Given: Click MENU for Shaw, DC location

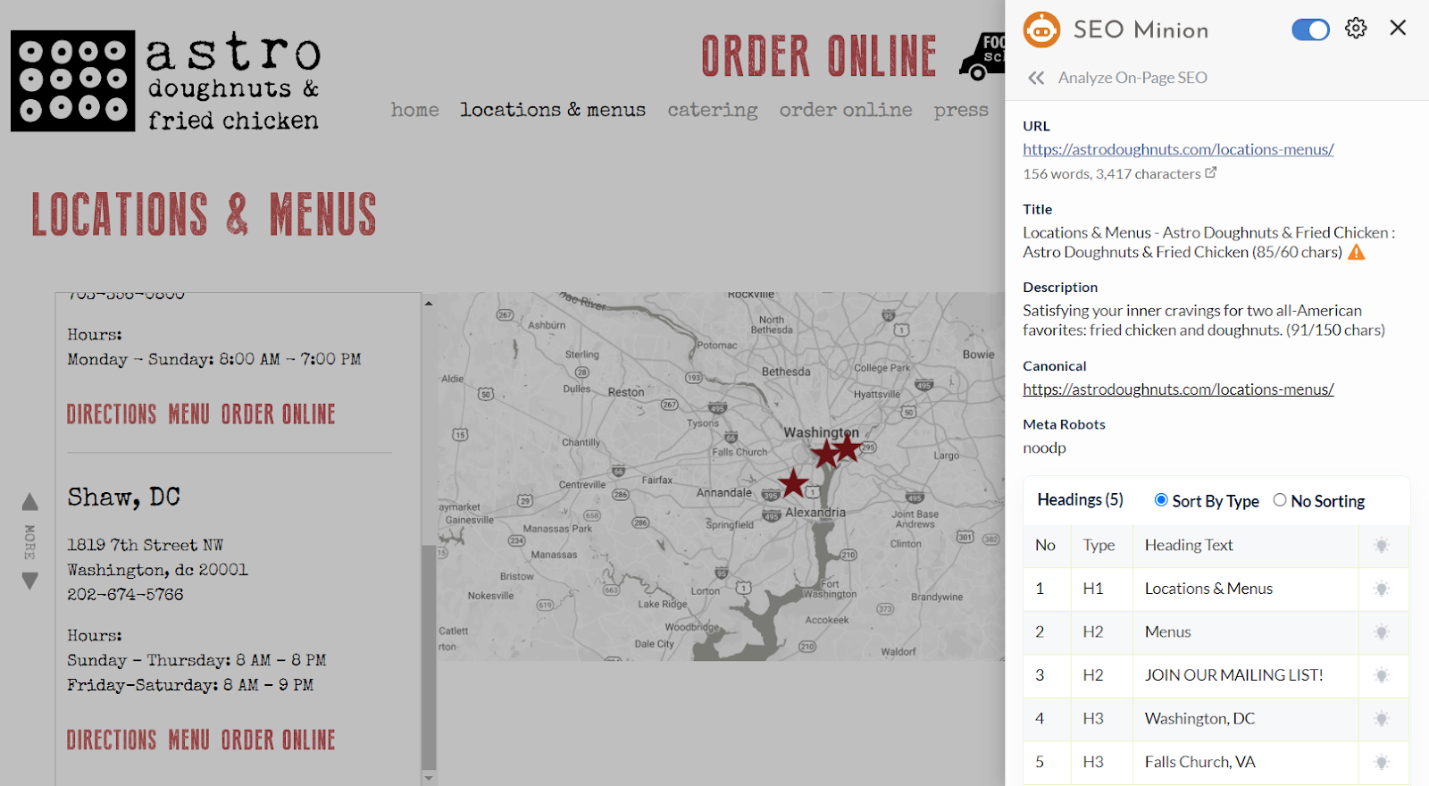Looking at the screenshot, I should click(189, 740).
